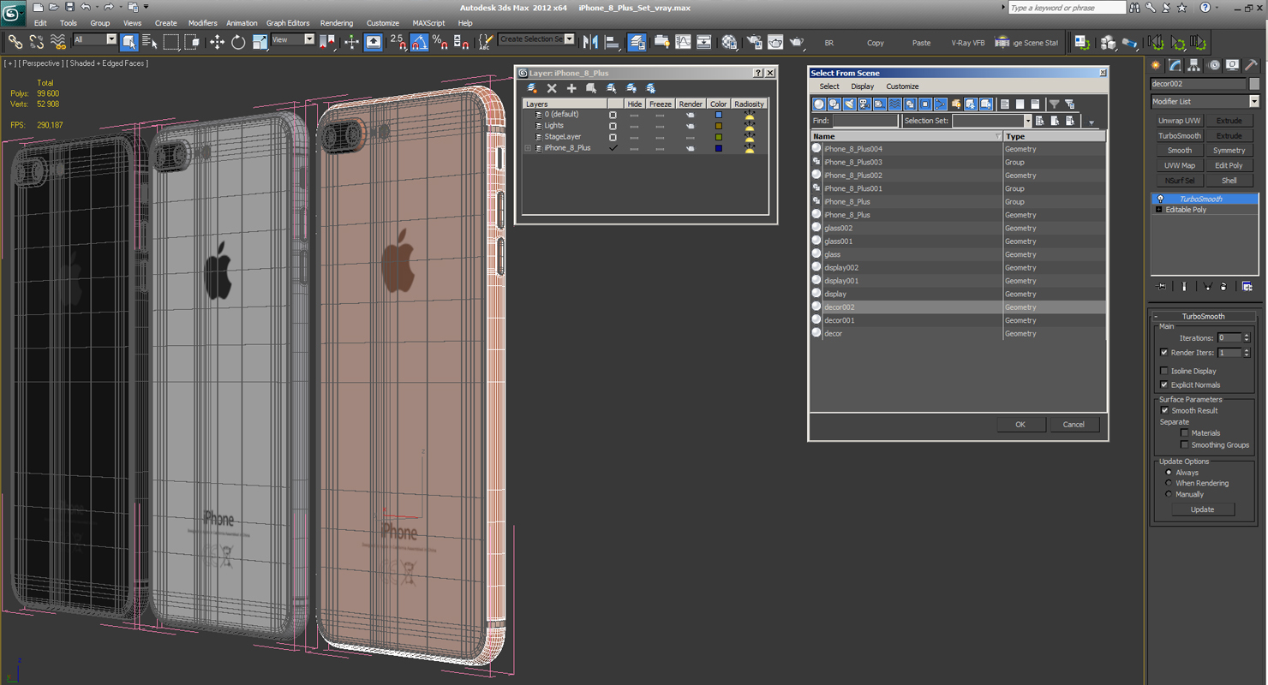Screen dimensions: 1268x685
Task: Open Selection Set dropdown in Select From Scene
Action: coord(1027,121)
